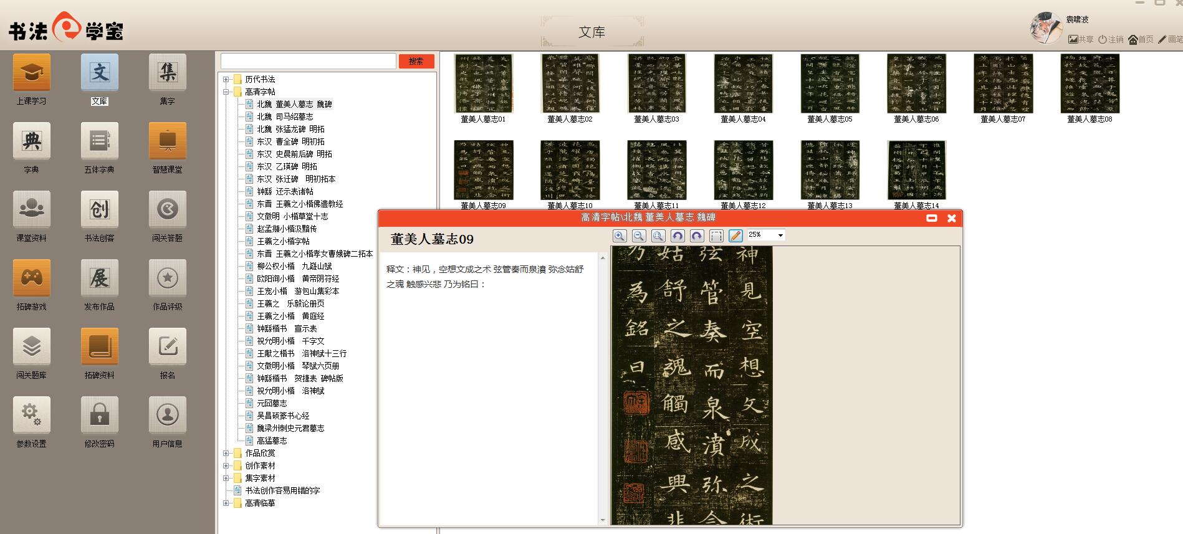This screenshot has height=534, width=1183.
Task: Select 高猛墓志 entry
Action: (x=272, y=441)
